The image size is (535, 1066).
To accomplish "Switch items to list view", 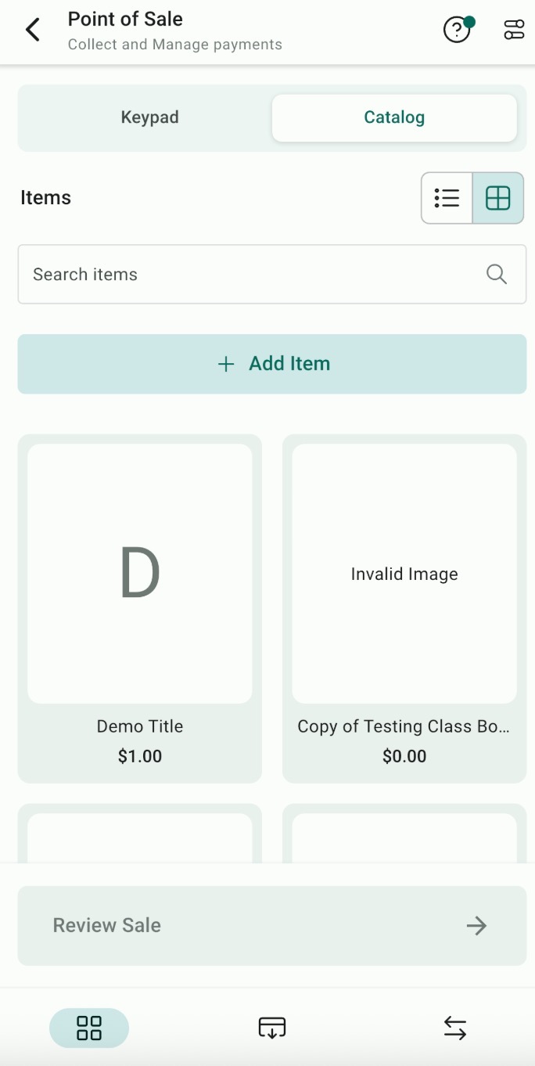I will [447, 198].
